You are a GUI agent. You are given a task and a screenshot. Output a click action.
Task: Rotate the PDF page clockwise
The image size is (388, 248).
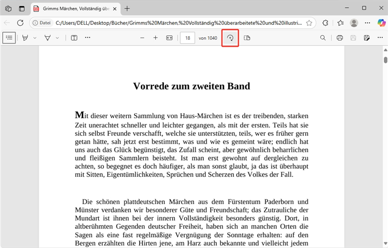tap(230, 38)
